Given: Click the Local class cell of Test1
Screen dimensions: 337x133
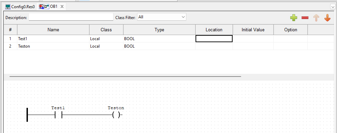Looking at the screenshot, I should click(x=106, y=39).
